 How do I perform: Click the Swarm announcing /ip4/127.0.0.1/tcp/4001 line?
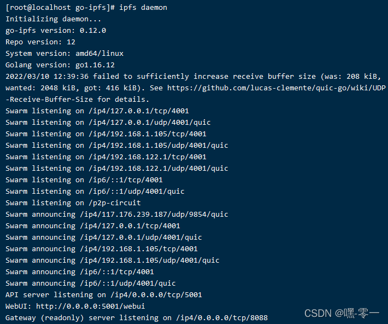click(93, 225)
